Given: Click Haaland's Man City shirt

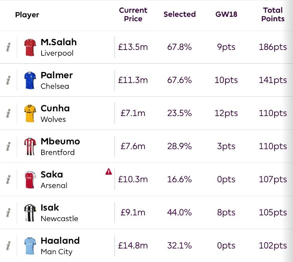Looking at the screenshot, I should click(30, 246).
